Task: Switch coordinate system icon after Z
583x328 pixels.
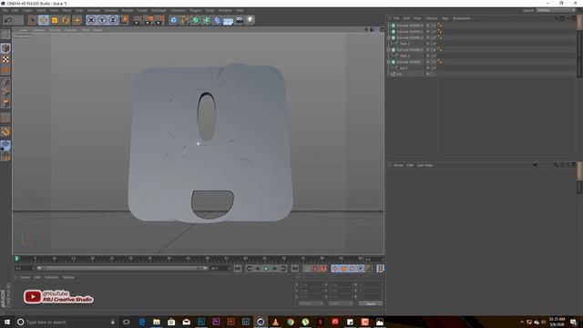Action: pyautogui.click(x=124, y=20)
